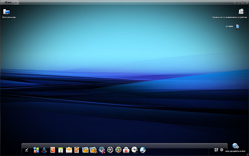This screenshot has width=249, height=156.
Task: Open the device connection guide shortcut
Action: point(241,12)
